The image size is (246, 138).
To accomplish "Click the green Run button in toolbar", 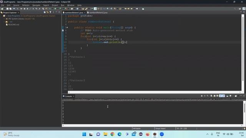I will (55, 9).
